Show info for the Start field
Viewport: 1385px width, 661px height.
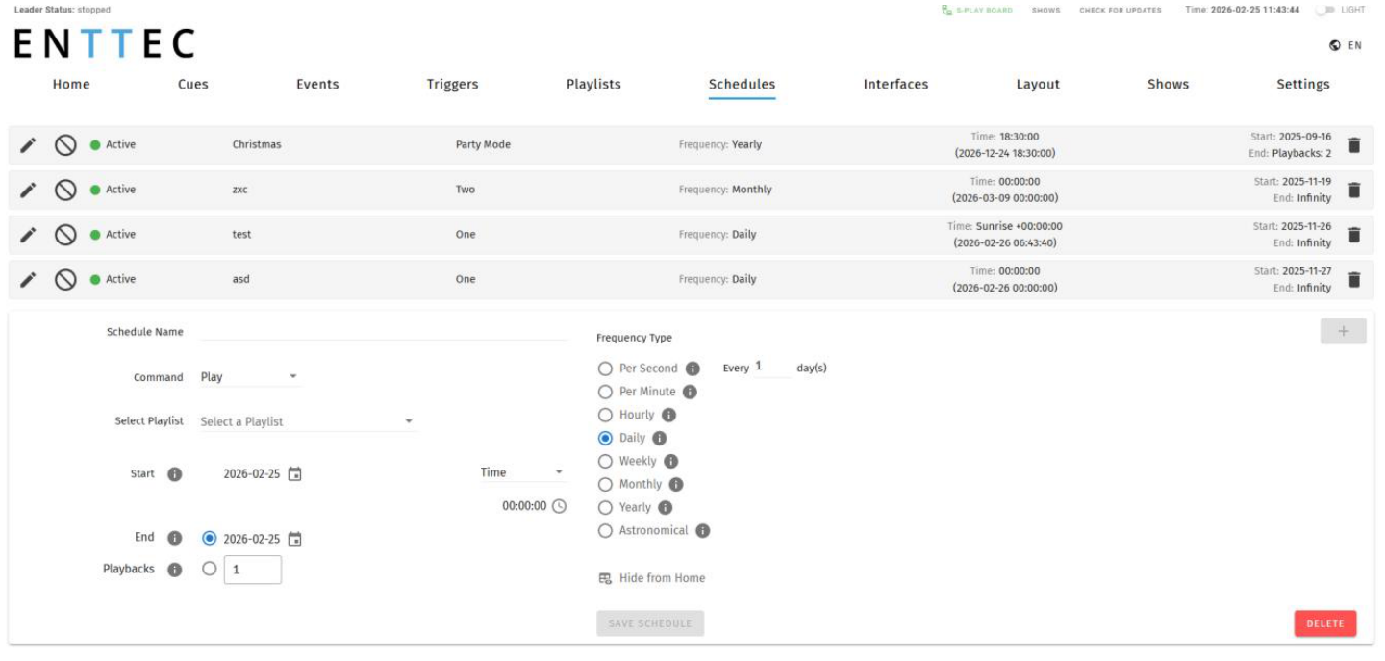click(x=174, y=474)
